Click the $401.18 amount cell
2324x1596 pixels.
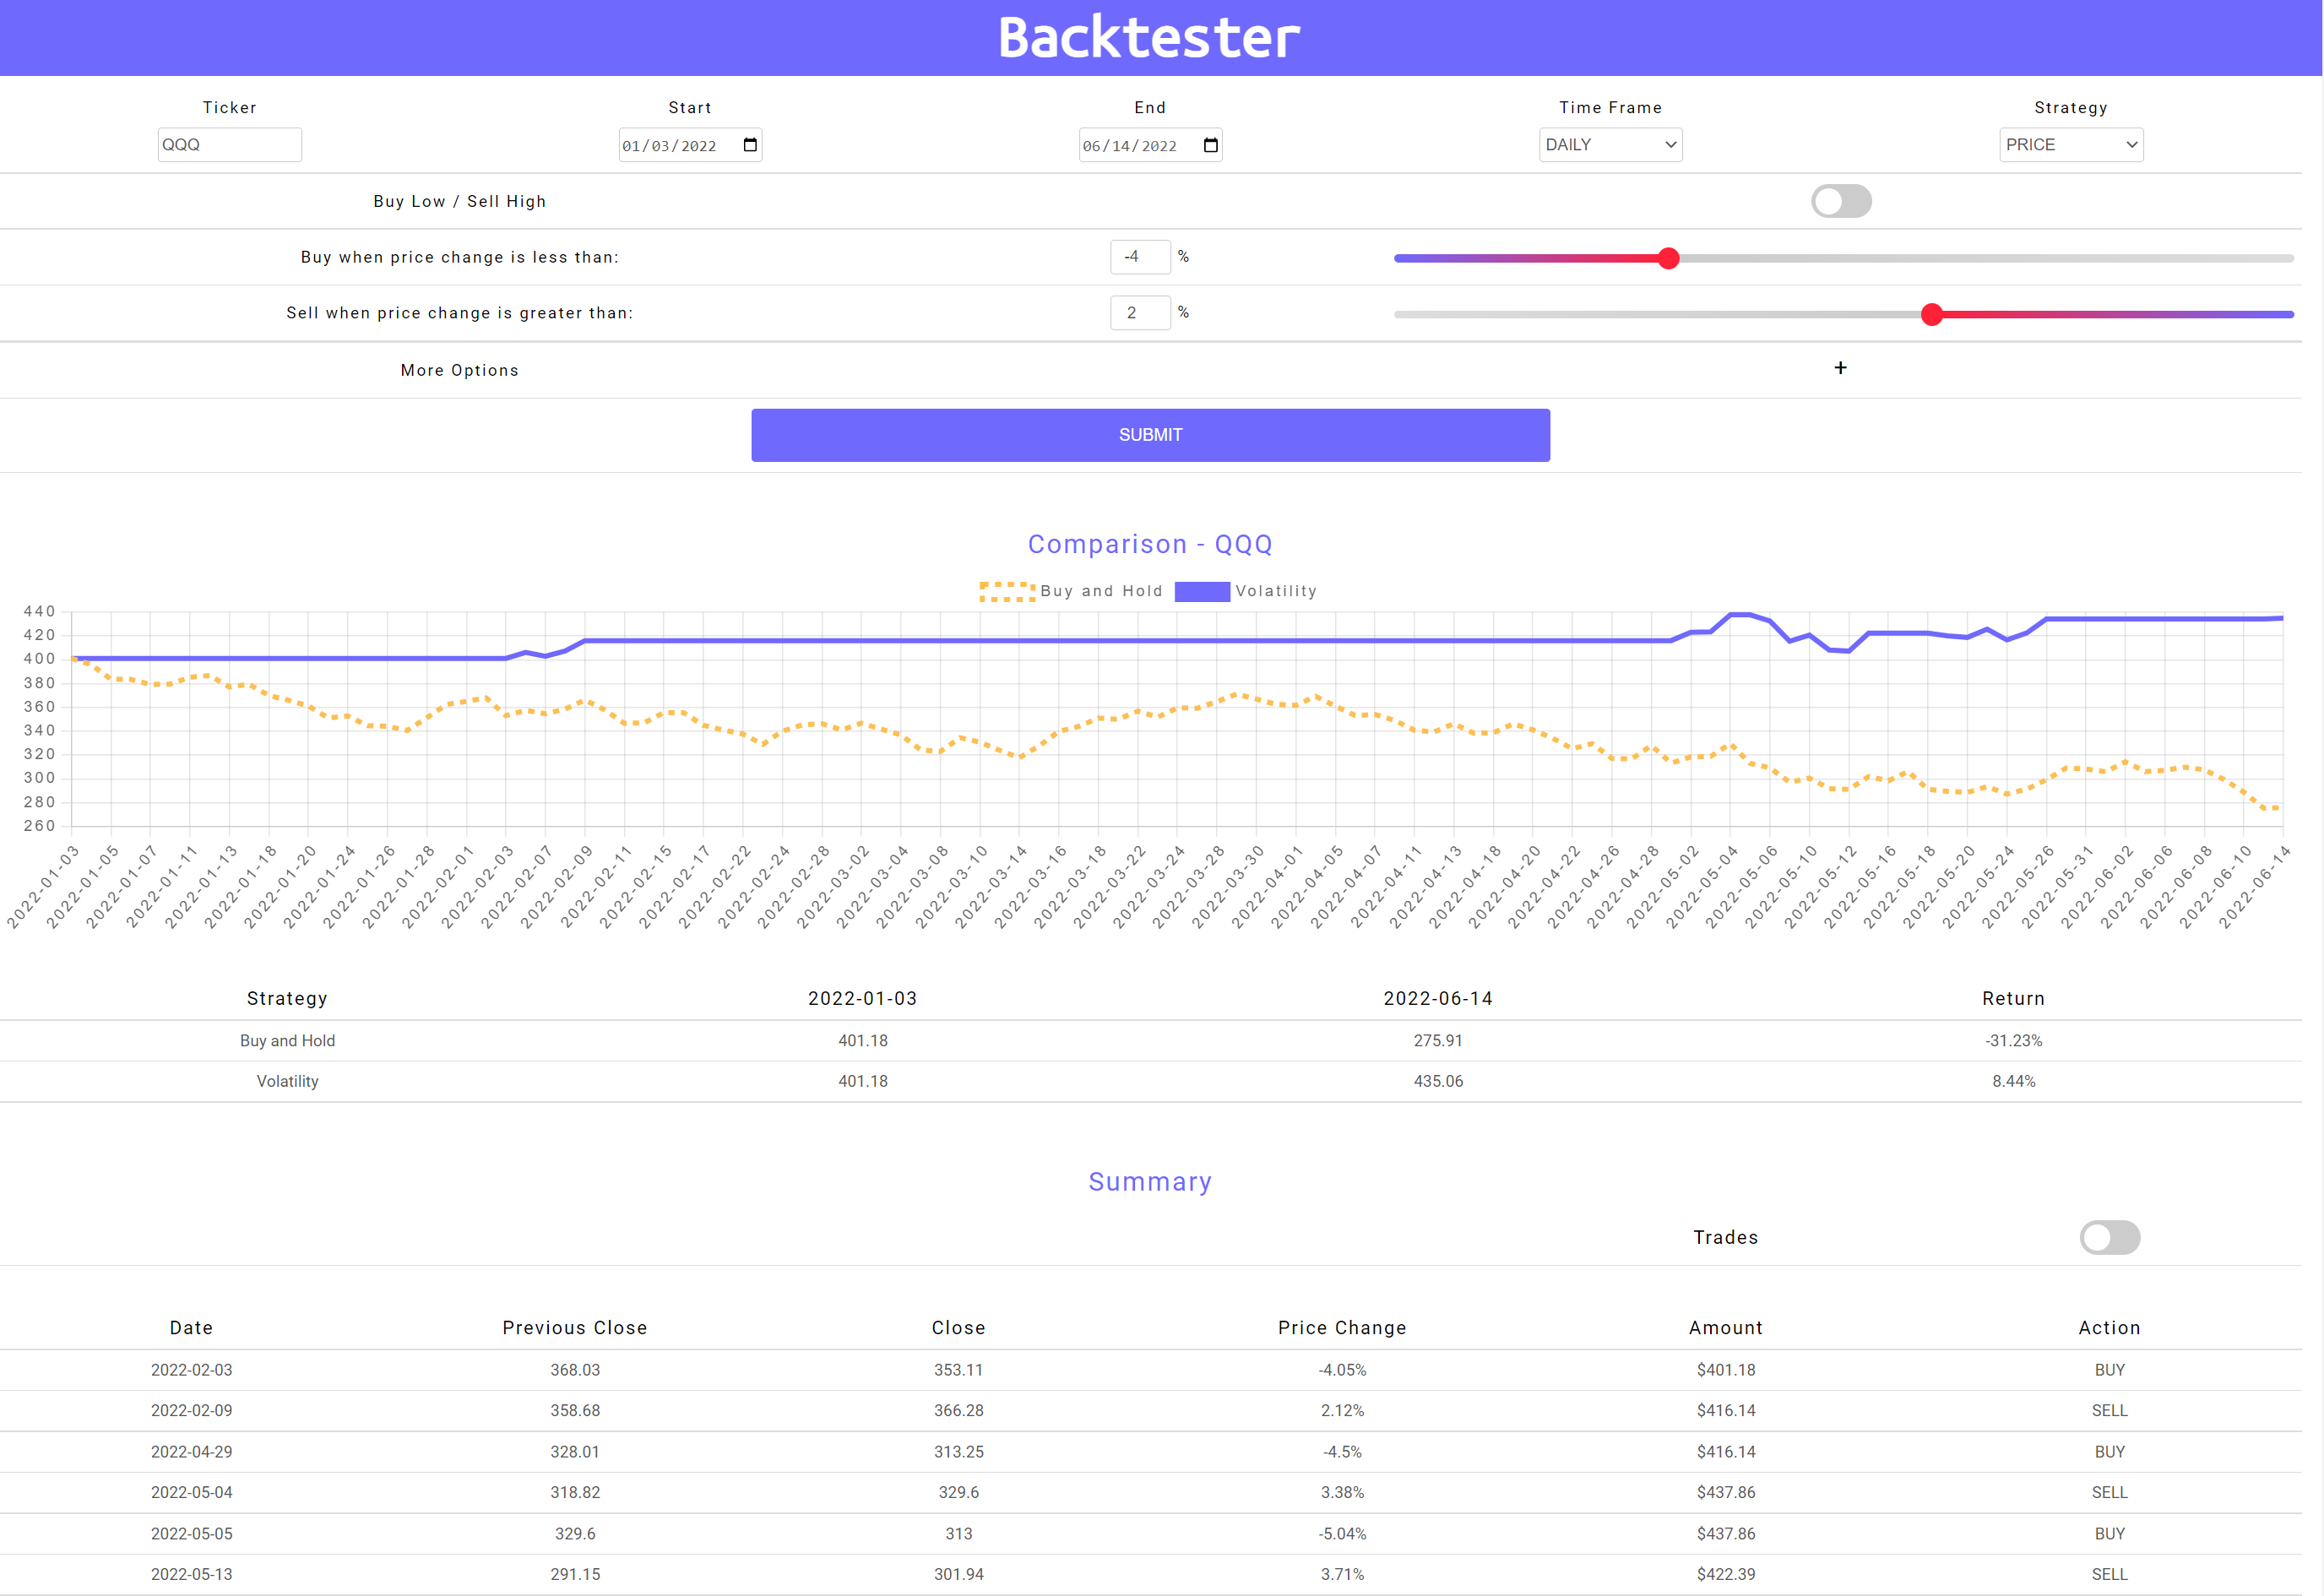(x=1726, y=1370)
